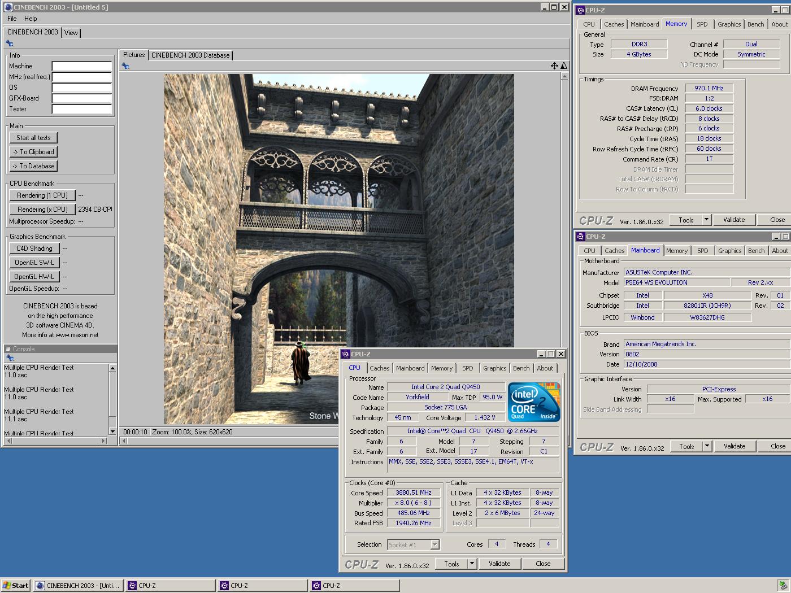Click Start all tests button
Image resolution: width=791 pixels, height=593 pixels.
point(33,138)
